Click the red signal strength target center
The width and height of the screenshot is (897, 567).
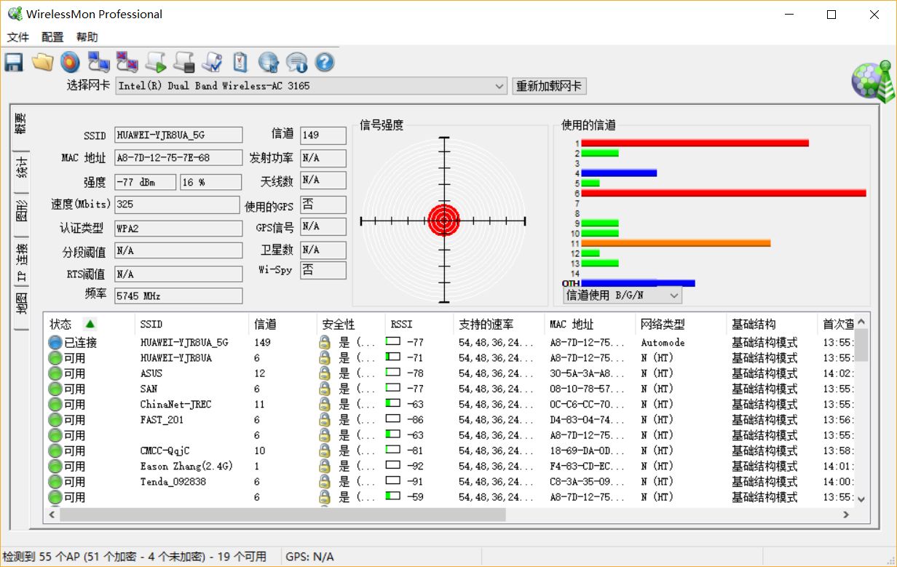[x=443, y=221]
